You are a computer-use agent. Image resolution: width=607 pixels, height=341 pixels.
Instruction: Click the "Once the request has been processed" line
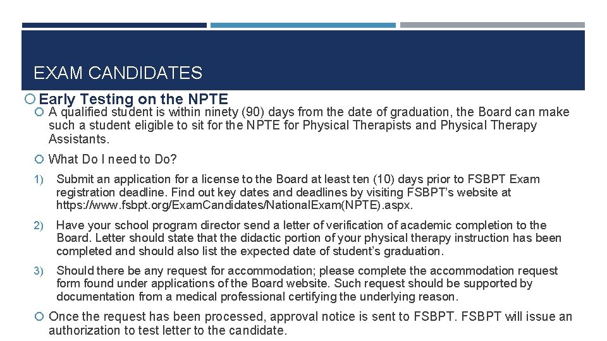[310, 316]
